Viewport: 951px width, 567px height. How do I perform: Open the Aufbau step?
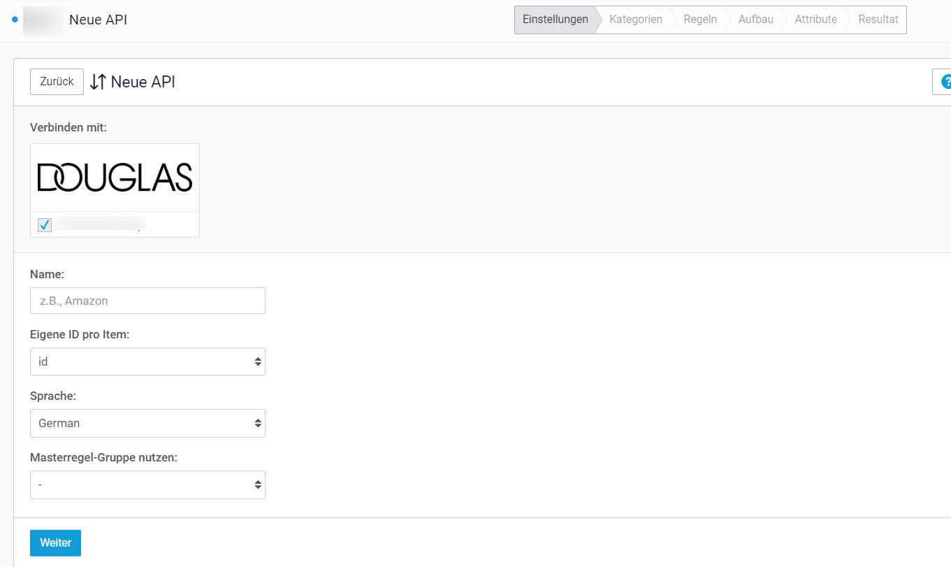pyautogui.click(x=756, y=20)
